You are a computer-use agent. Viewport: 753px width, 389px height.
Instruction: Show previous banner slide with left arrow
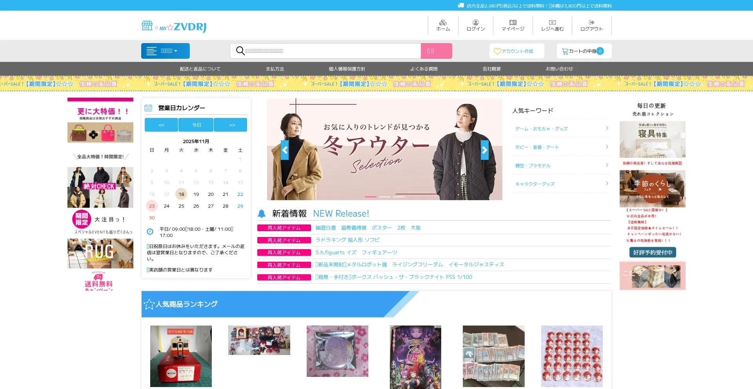click(x=285, y=150)
